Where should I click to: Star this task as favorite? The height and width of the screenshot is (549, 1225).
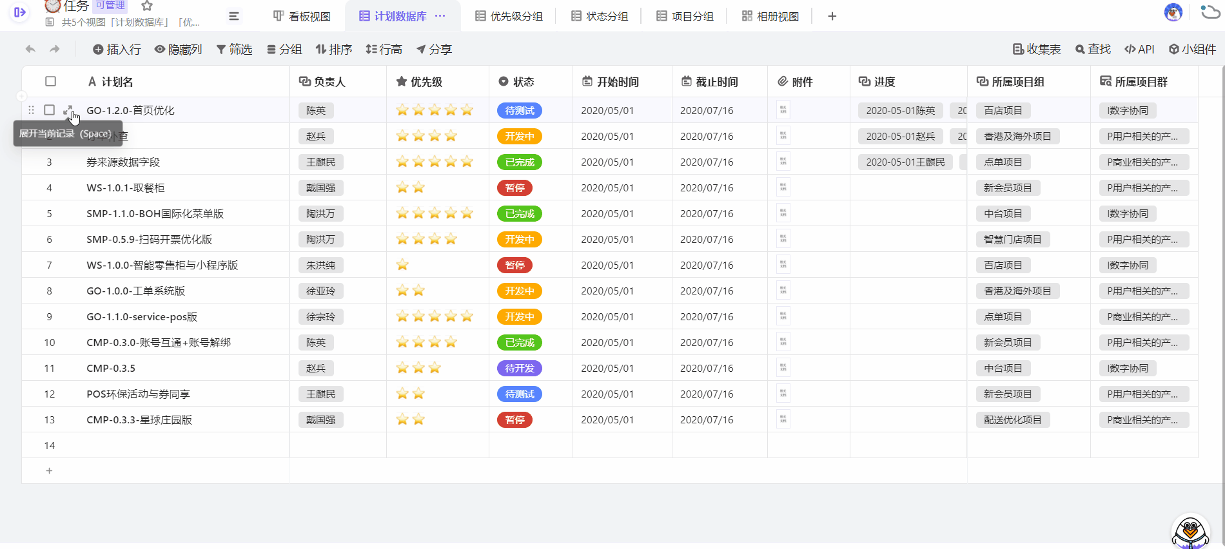coord(147,6)
